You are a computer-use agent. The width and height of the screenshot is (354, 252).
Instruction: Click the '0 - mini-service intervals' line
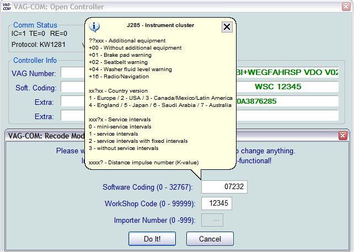point(120,127)
